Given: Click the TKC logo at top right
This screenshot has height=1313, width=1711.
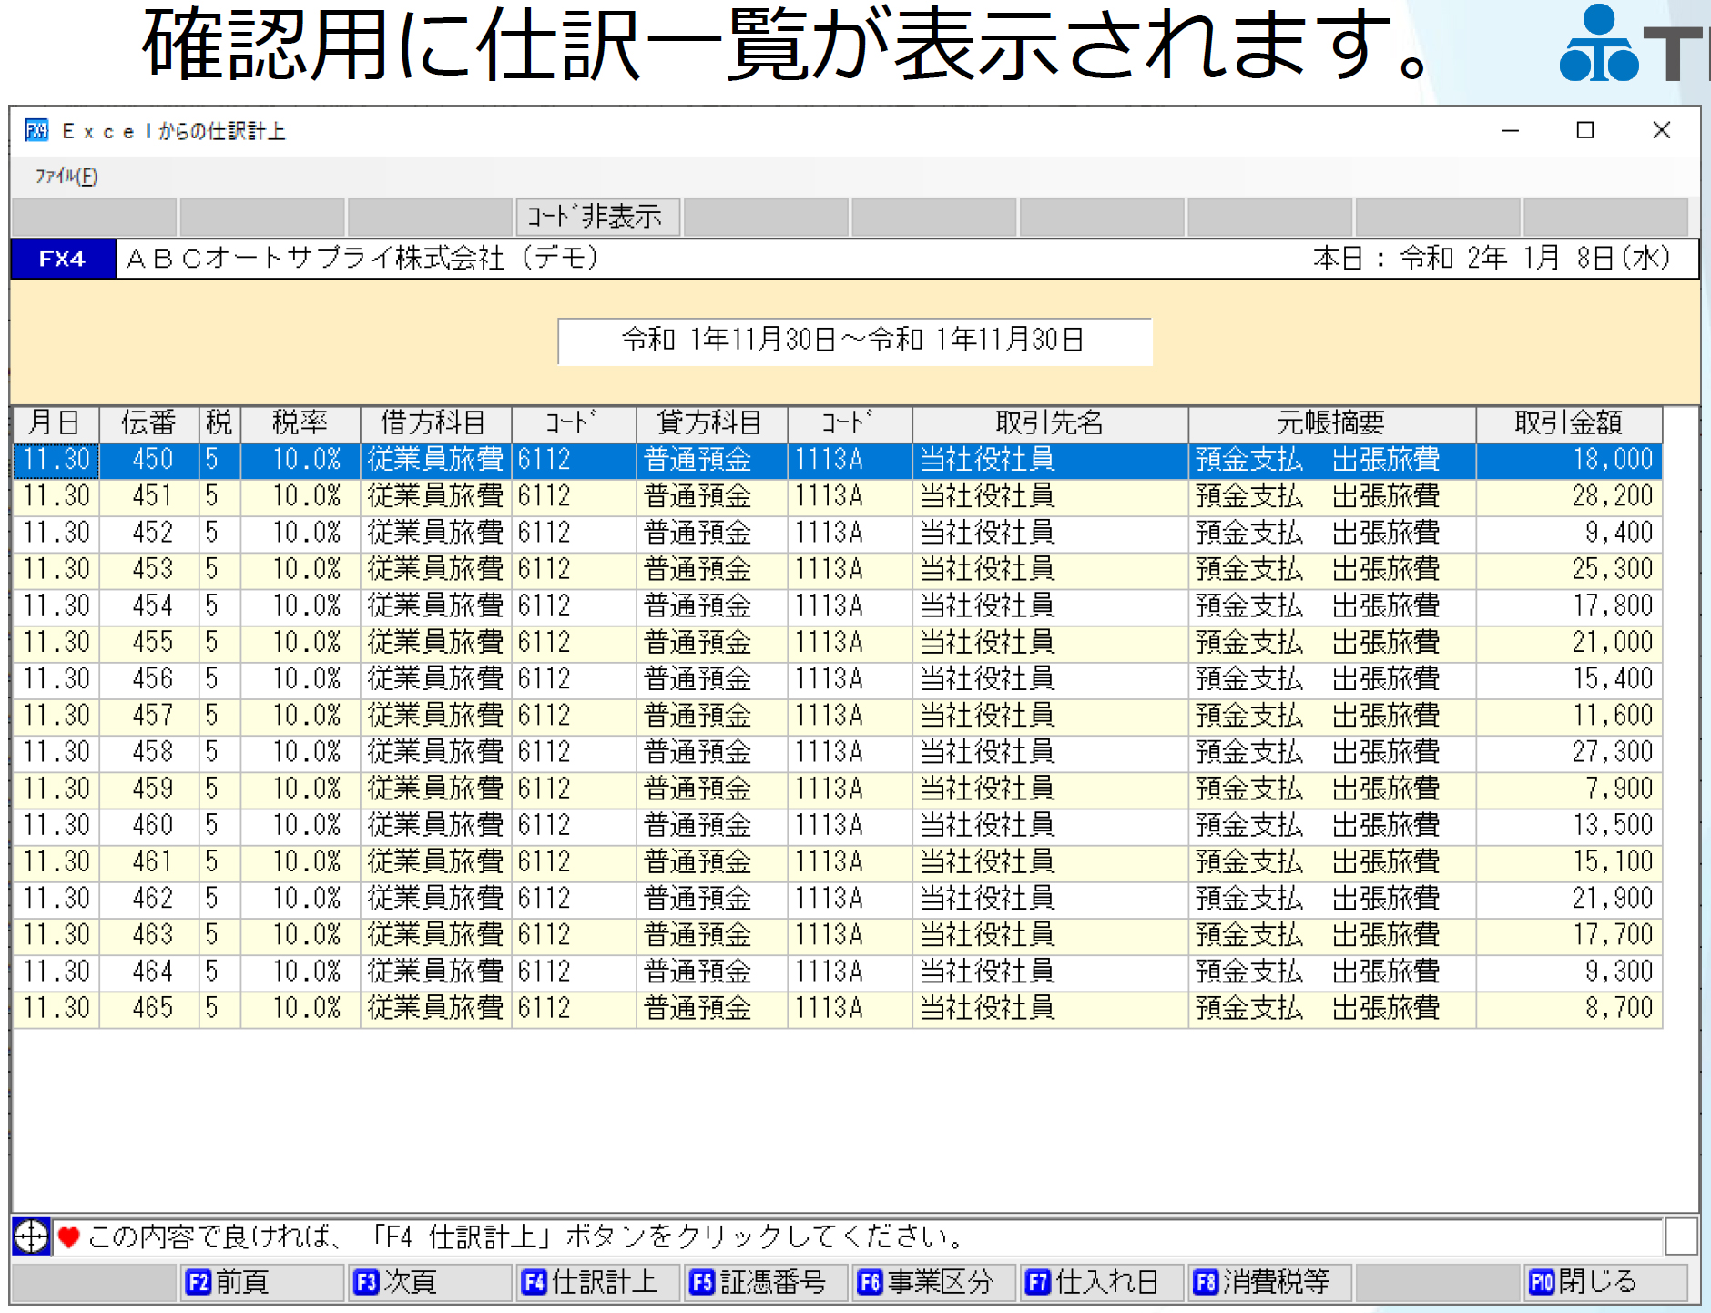Looking at the screenshot, I should coord(1600,41).
